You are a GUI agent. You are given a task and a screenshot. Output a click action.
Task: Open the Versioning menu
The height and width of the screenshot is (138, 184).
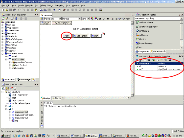[59, 6]
